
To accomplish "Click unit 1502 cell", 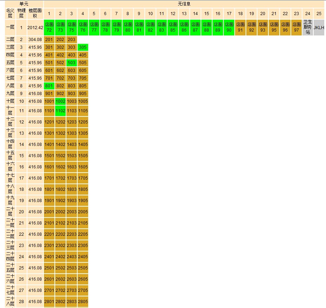I will click(x=60, y=155).
